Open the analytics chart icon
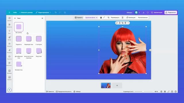Screen dimensions: 184x103 point(143,13)
